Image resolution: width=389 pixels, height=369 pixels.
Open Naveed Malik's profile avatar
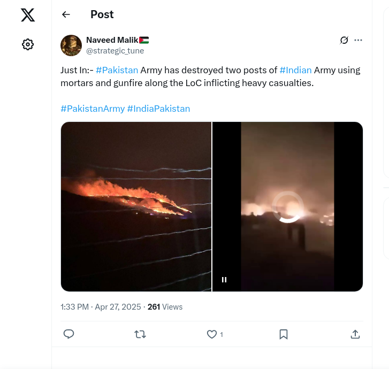click(71, 45)
